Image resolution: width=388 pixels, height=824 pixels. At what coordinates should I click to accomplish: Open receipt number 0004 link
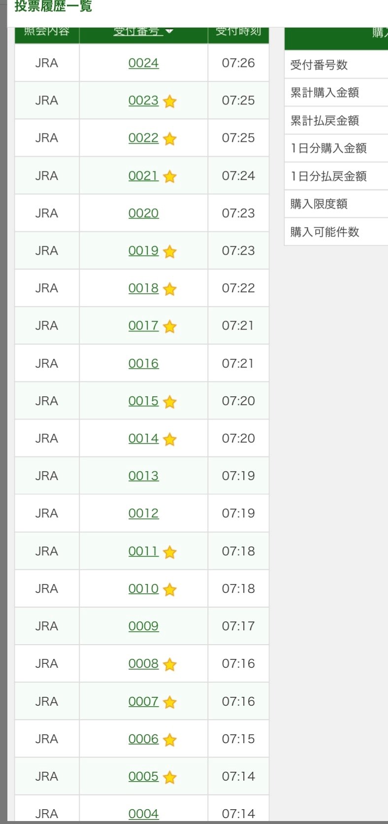143,814
